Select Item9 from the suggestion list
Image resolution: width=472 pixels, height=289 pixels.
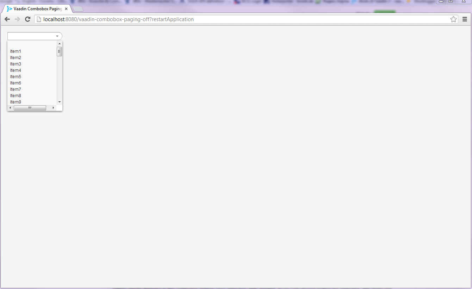pyautogui.click(x=15, y=102)
